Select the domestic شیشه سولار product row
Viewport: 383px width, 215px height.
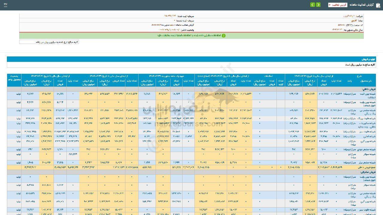[191, 156]
